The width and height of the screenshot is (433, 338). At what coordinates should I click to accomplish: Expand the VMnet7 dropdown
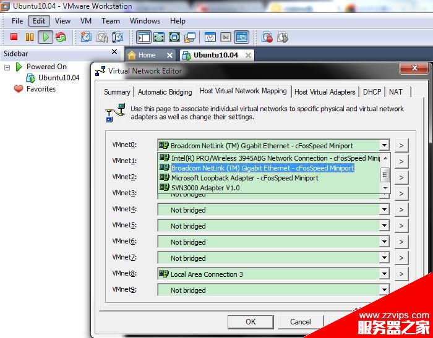384,258
